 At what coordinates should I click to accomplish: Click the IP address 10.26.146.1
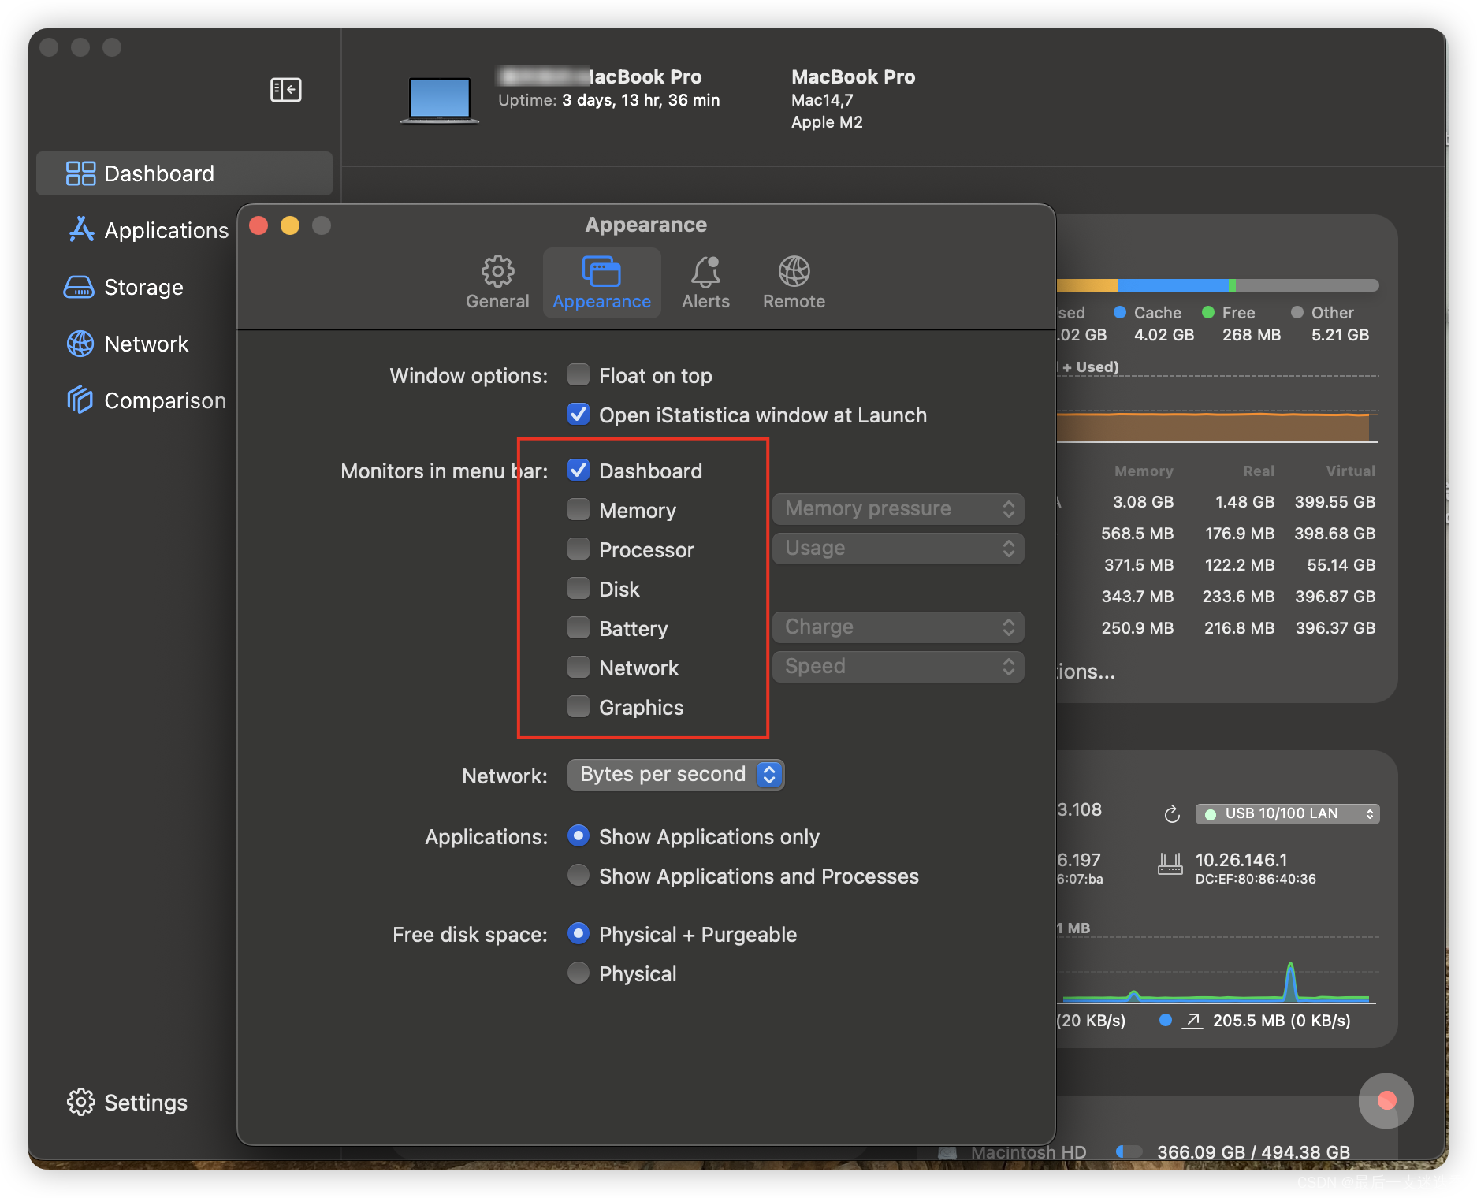pos(1241,860)
